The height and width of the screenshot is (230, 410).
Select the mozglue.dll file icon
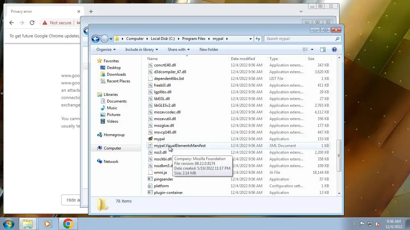point(150,126)
